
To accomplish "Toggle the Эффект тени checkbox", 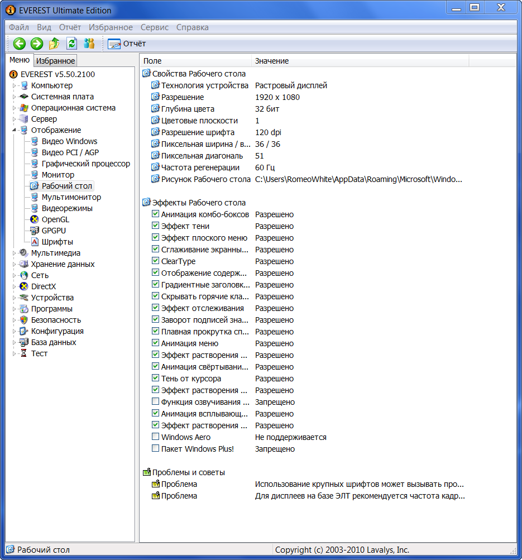I will (155, 226).
